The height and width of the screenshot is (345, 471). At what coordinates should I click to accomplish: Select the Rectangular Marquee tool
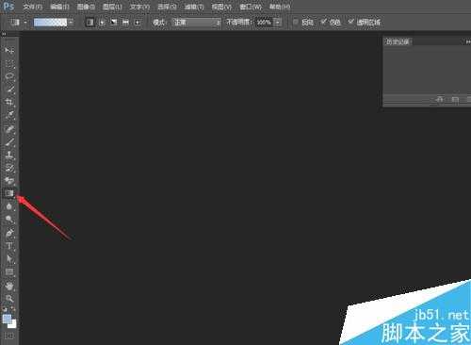(x=9, y=64)
